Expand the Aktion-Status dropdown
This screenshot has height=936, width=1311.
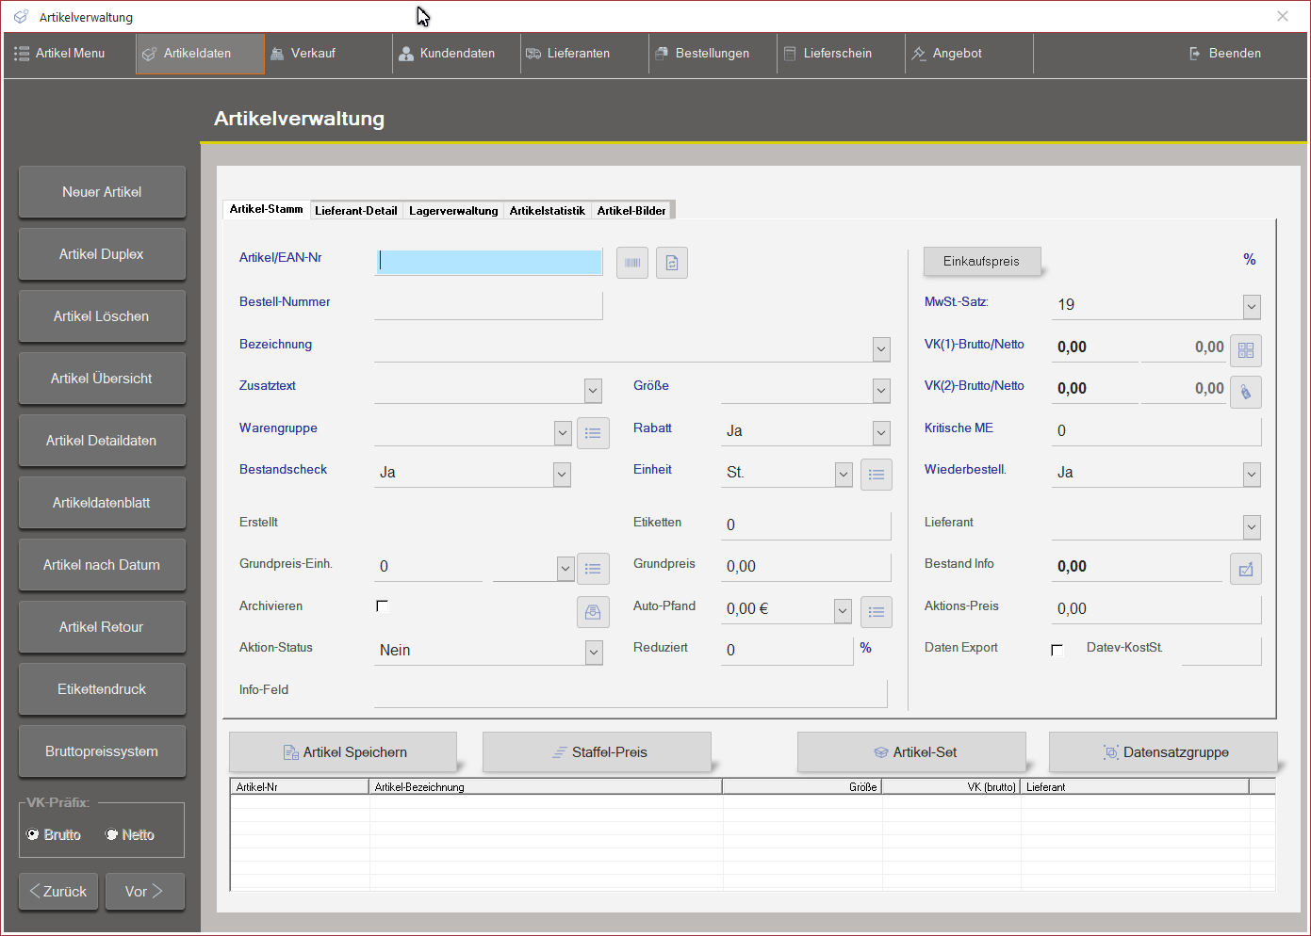[x=594, y=652]
